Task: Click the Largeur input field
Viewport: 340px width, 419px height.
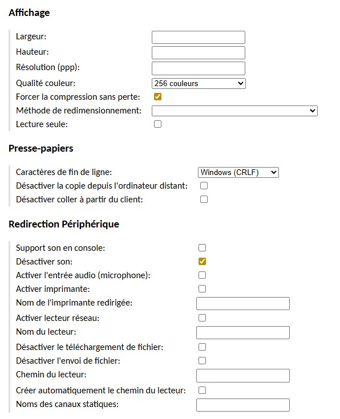Action: click(x=198, y=38)
